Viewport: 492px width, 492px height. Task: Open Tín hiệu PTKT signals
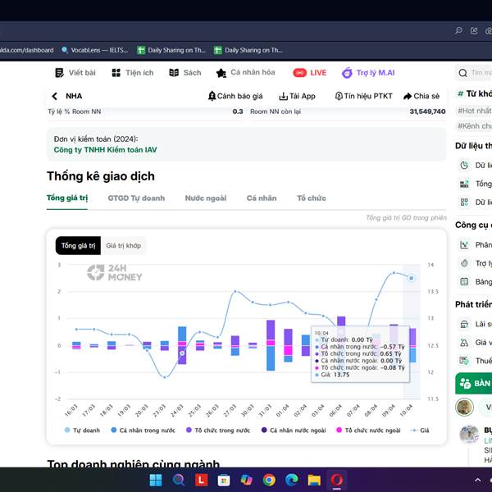tap(363, 96)
